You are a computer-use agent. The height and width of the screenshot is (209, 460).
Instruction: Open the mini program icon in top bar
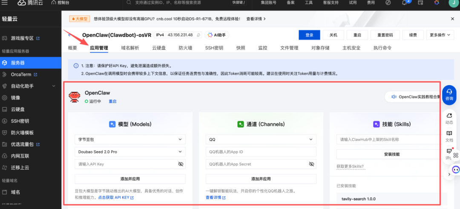click(388, 3)
